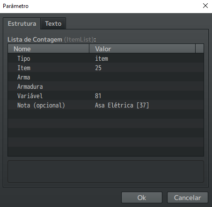Select the Arma parameter row
Image resolution: width=212 pixels, height=207 pixels.
(106, 77)
